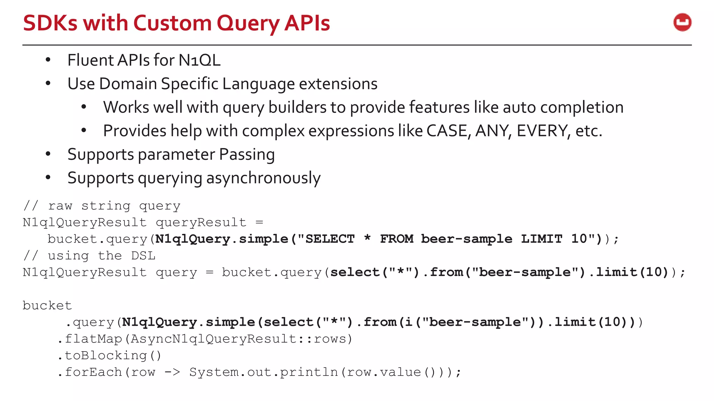This screenshot has height=401, width=714.
Task: Click the standalone 'bucket' code line
Action: pos(47,306)
